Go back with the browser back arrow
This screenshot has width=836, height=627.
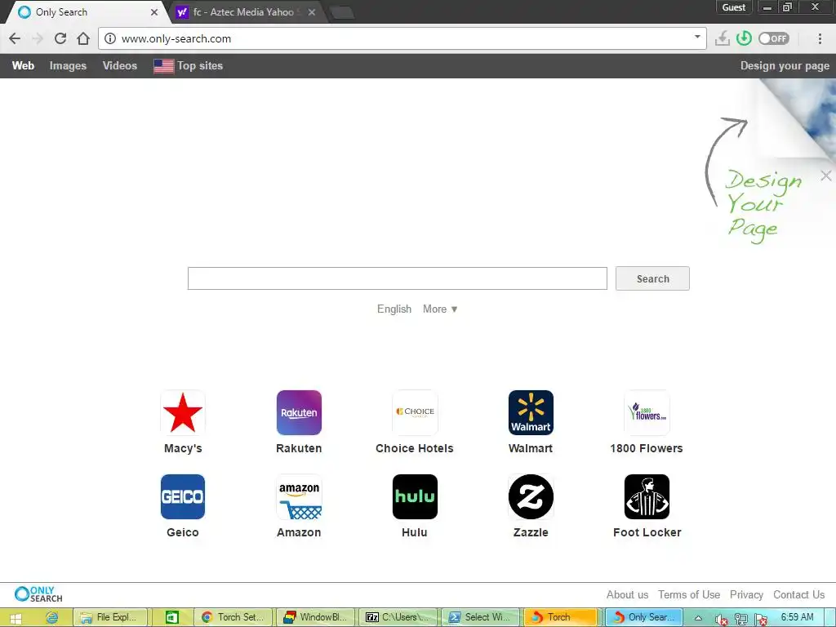click(x=15, y=38)
